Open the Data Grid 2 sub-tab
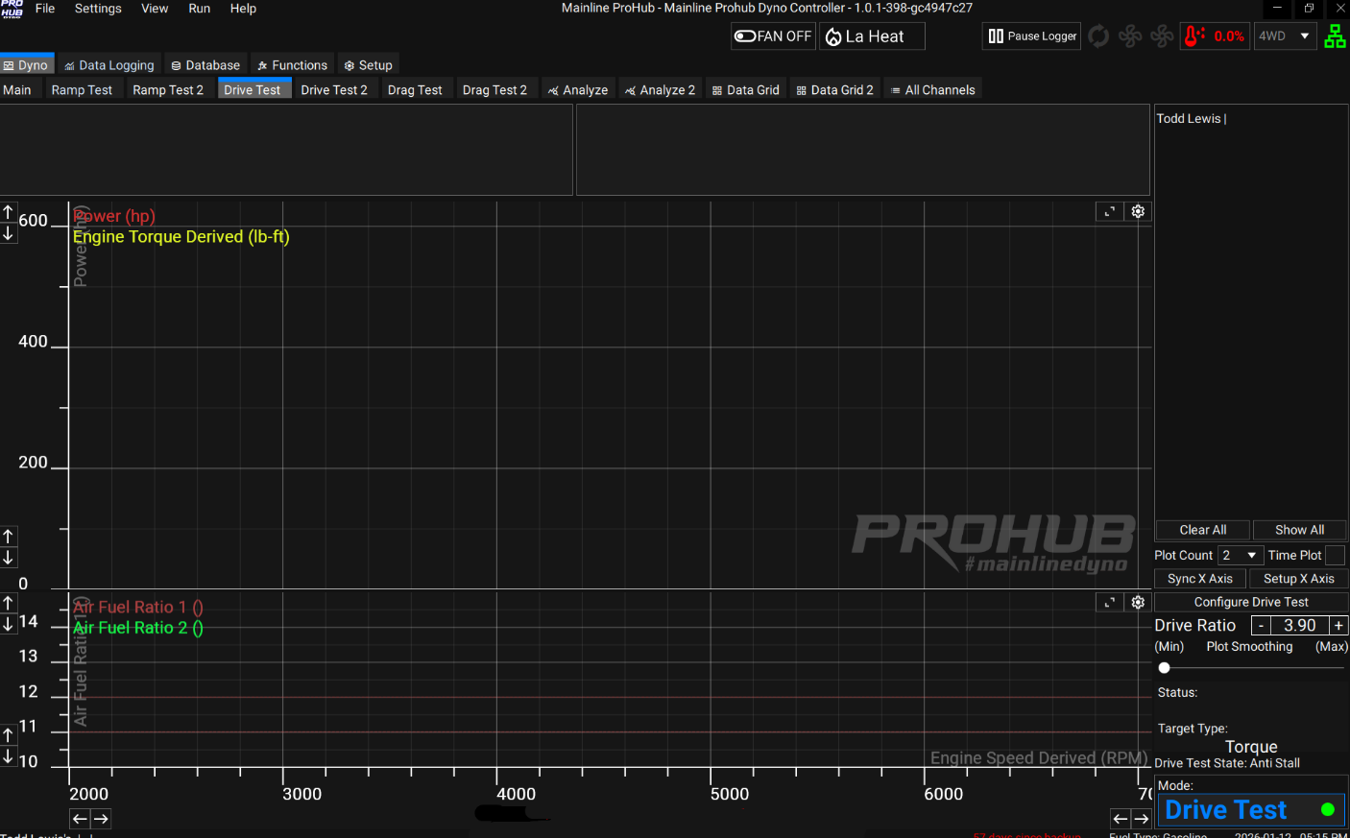Viewport: 1350px width, 838px height. coord(835,90)
